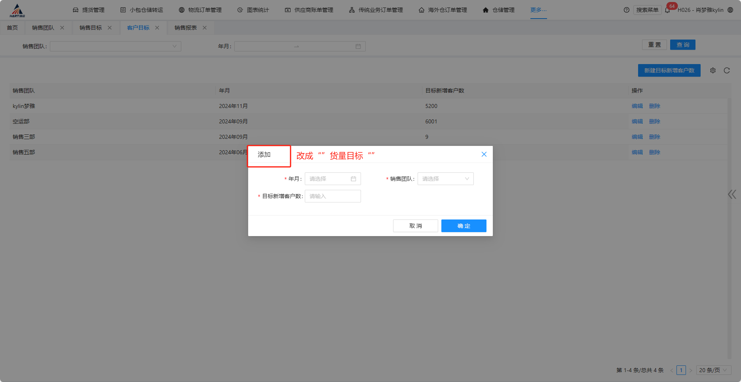Click the table refresh icon
The height and width of the screenshot is (382, 741).
coord(727,70)
